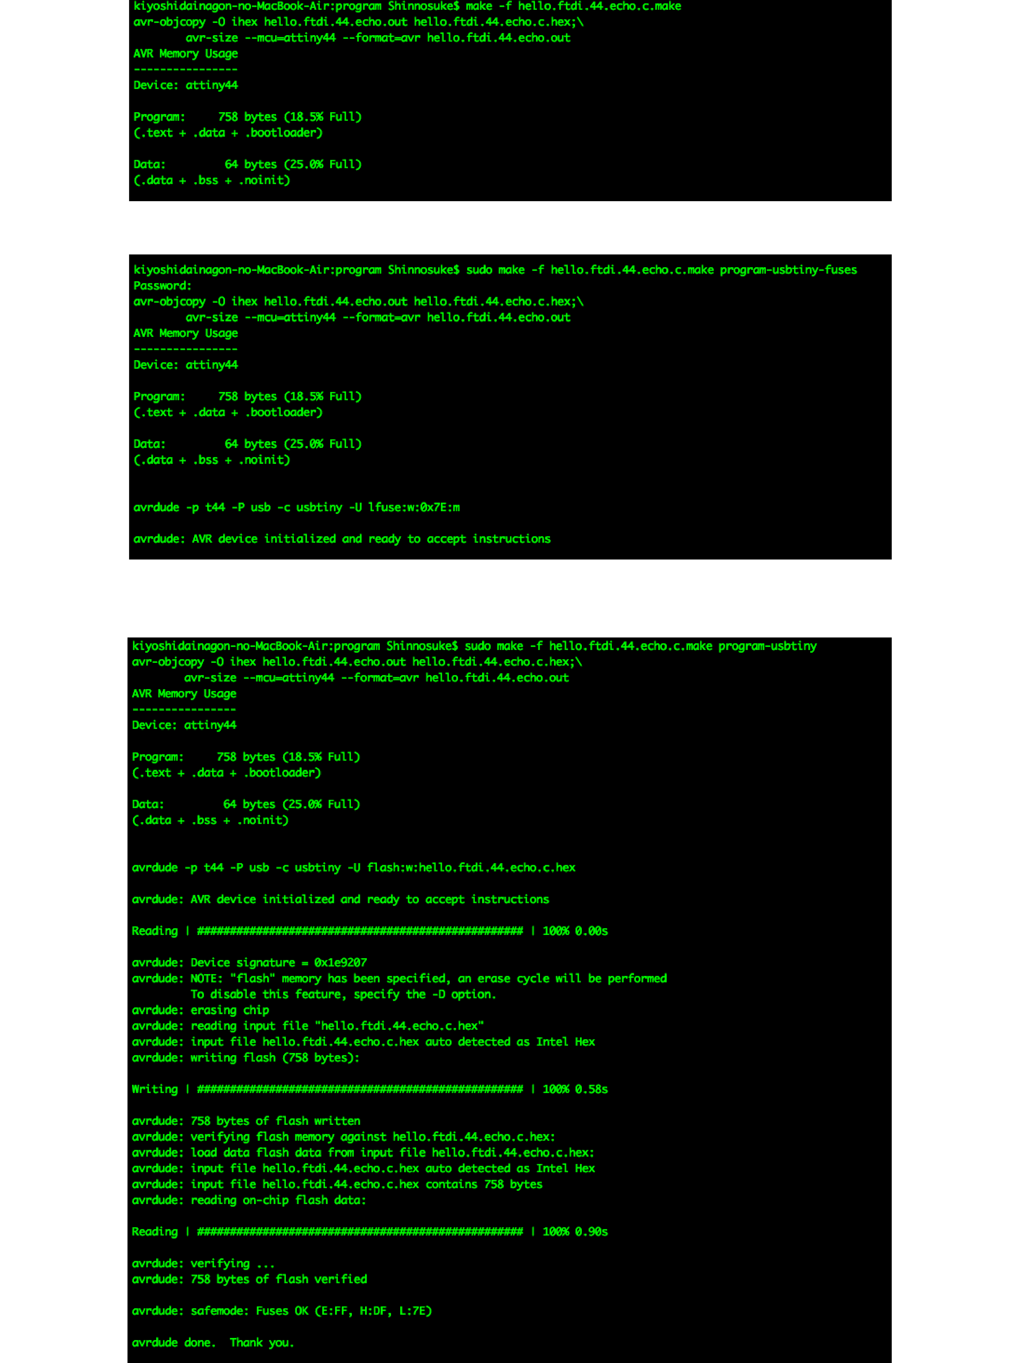Image resolution: width=1019 pixels, height=1363 pixels.
Task: Click AVR Memory Usage heading in top terminal
Action: click(x=186, y=54)
